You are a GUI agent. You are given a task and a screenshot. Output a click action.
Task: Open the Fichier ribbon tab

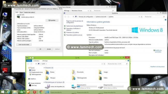[x=29, y=61]
